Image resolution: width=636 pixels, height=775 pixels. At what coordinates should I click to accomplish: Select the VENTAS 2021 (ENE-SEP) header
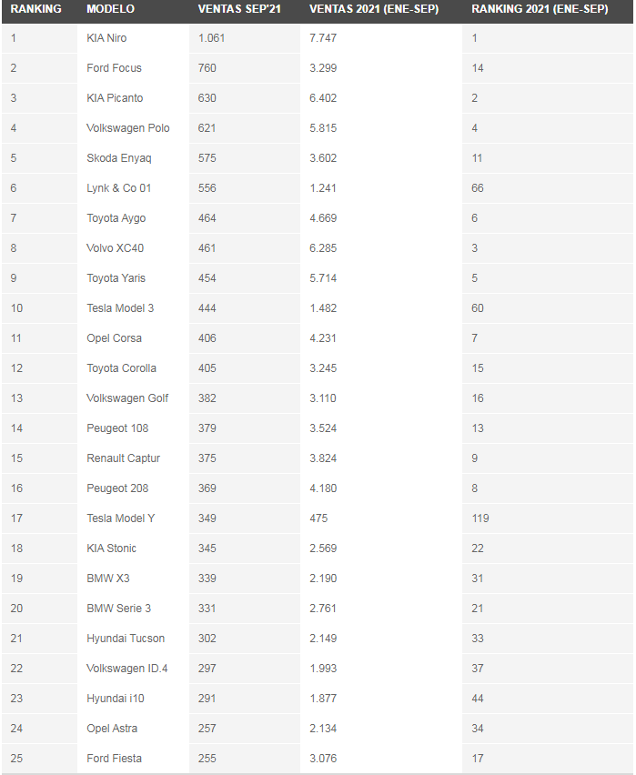(374, 9)
